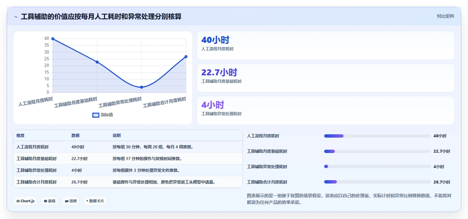The height and width of the screenshot is (219, 468).
Task: Select the Chart.js chip
Action: click(25, 201)
